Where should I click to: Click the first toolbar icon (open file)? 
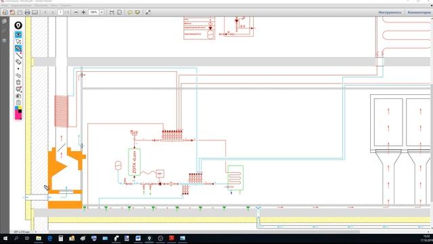[5, 12]
